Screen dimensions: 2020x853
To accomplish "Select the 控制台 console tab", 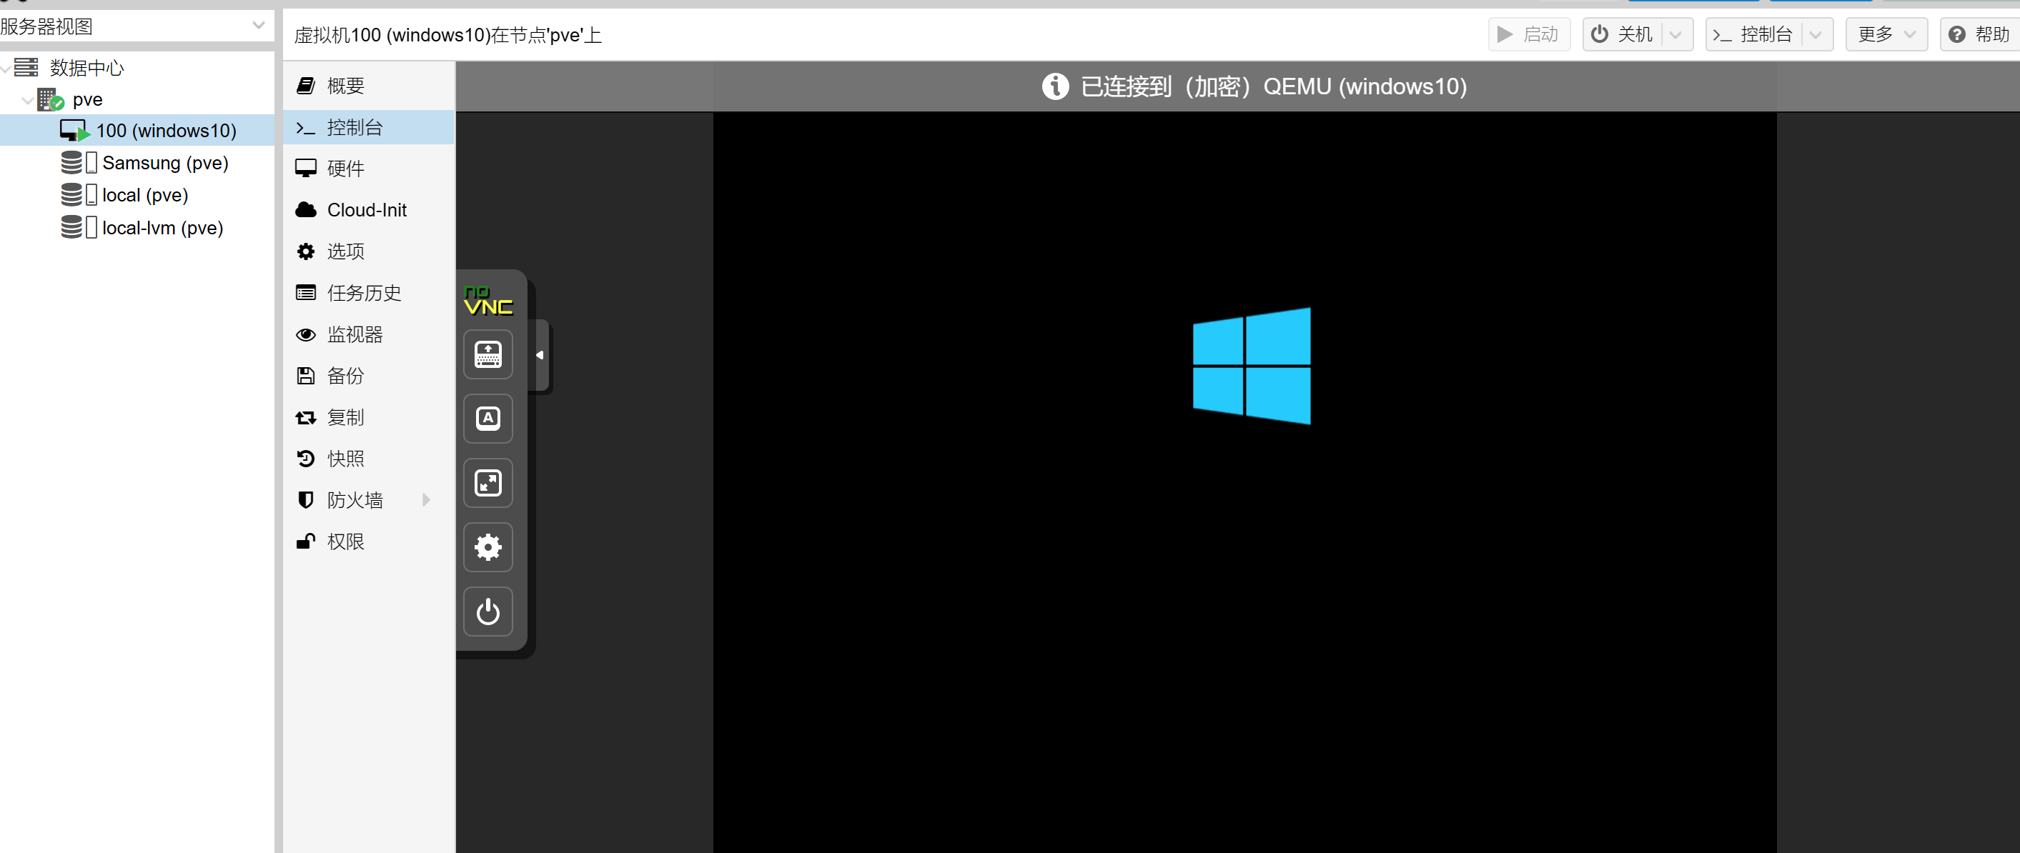I will [369, 127].
